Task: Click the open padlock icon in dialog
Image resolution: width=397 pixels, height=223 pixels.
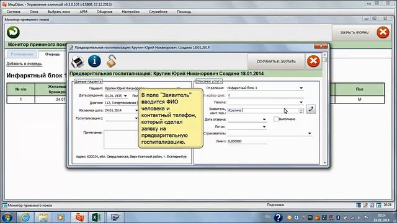Action: [111, 61]
